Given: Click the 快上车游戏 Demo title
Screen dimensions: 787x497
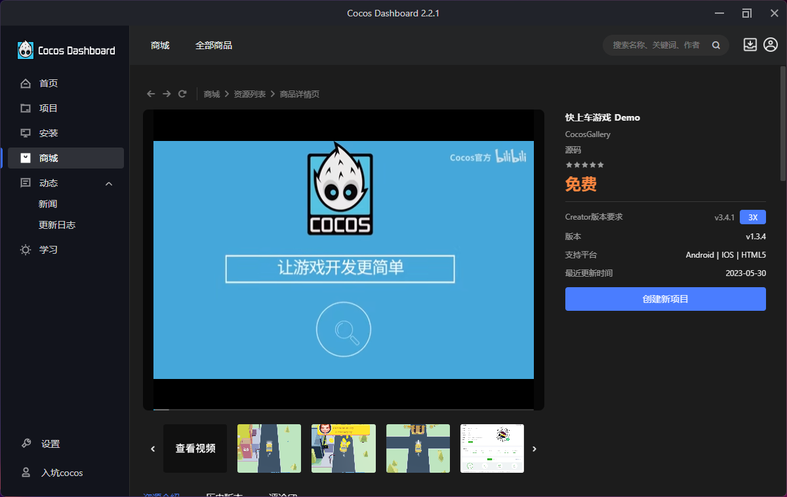Looking at the screenshot, I should point(603,117).
